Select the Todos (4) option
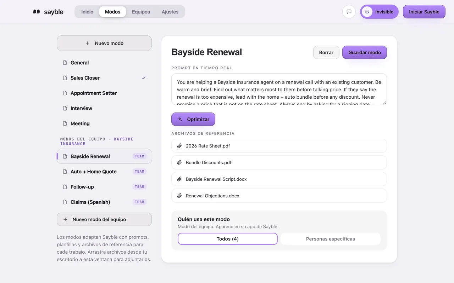Screen dimensions: 454x283 228,239
